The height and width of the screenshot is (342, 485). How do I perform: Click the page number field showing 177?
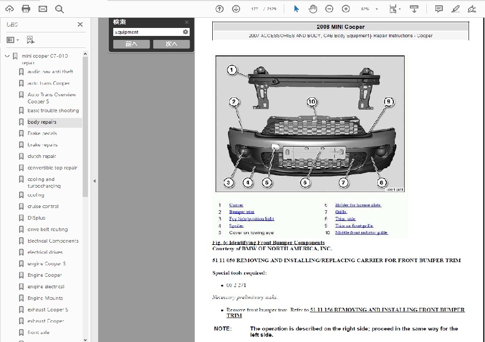click(x=254, y=9)
